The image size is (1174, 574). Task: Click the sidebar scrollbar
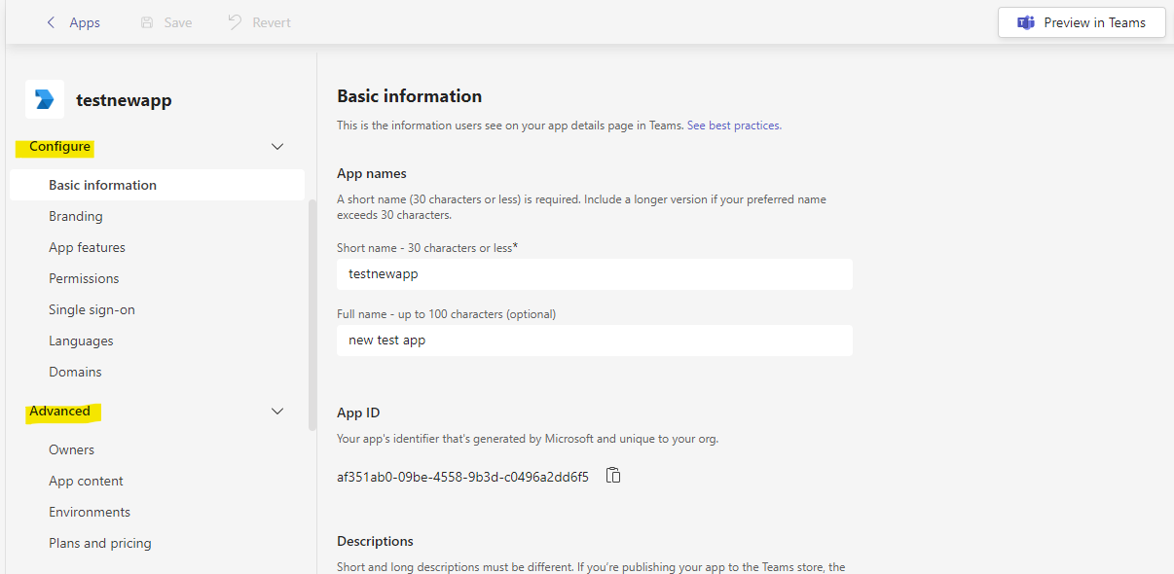[x=312, y=292]
